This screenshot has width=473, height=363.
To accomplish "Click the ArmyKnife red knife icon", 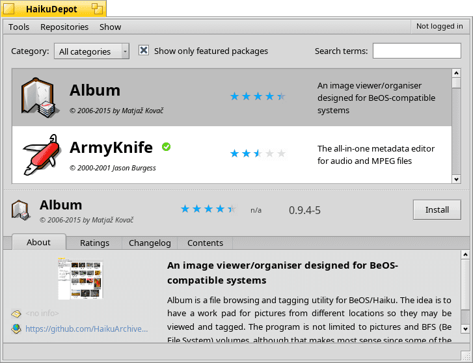I will (x=40, y=155).
